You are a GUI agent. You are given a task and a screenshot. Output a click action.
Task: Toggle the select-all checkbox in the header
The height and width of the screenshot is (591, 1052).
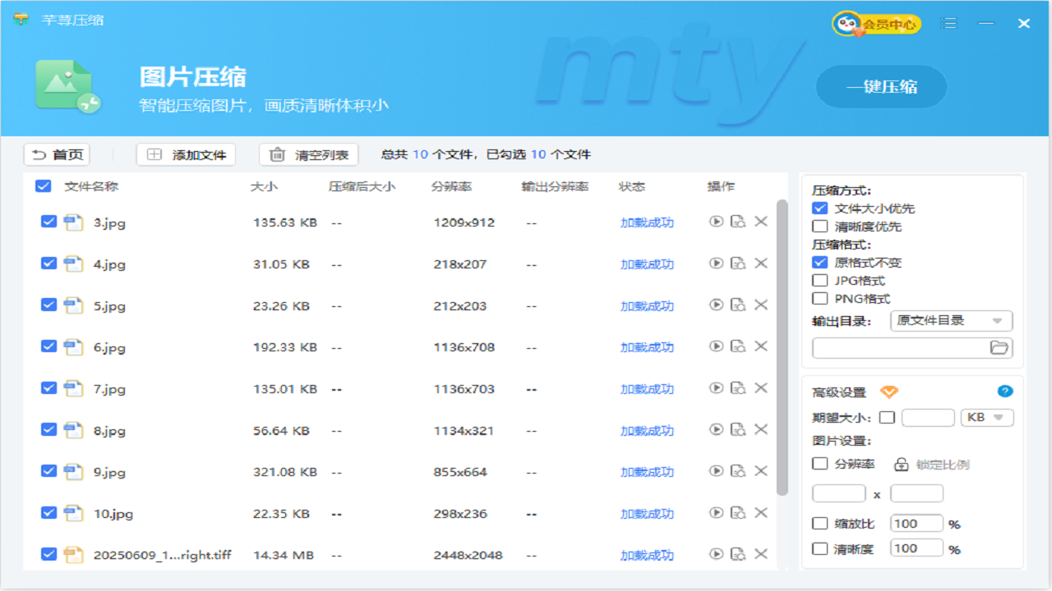[44, 186]
